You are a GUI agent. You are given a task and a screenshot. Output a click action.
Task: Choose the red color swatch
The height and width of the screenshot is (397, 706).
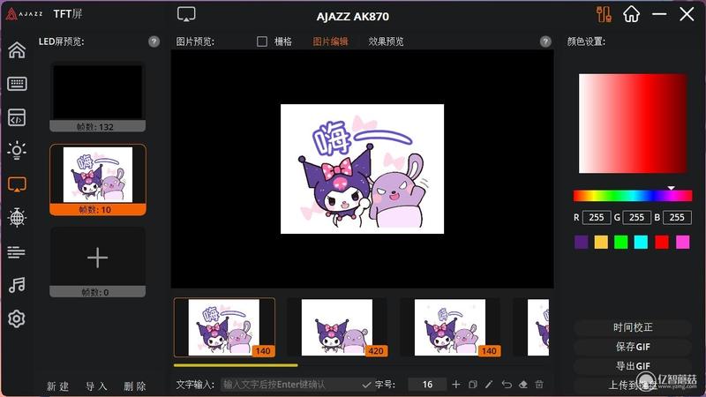[661, 242]
